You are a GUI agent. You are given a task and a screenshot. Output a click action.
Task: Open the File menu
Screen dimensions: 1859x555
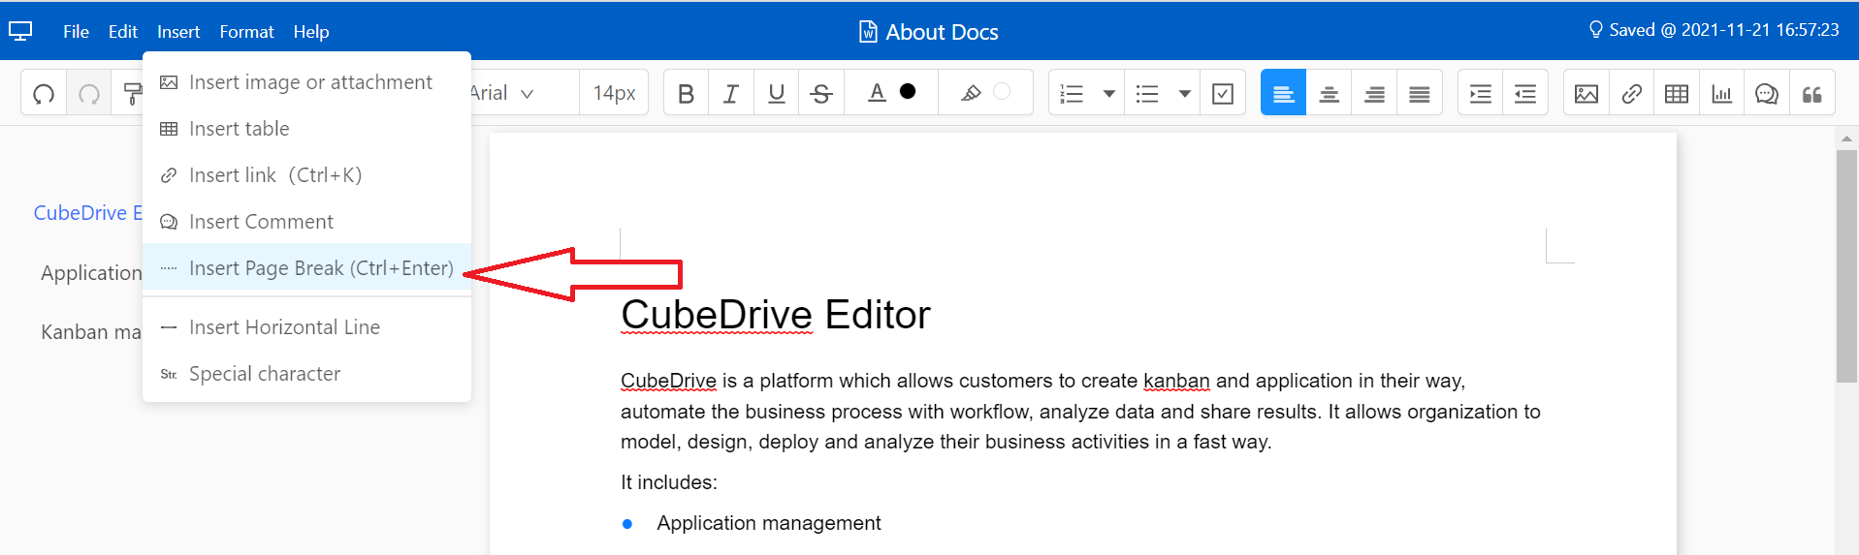76,32
